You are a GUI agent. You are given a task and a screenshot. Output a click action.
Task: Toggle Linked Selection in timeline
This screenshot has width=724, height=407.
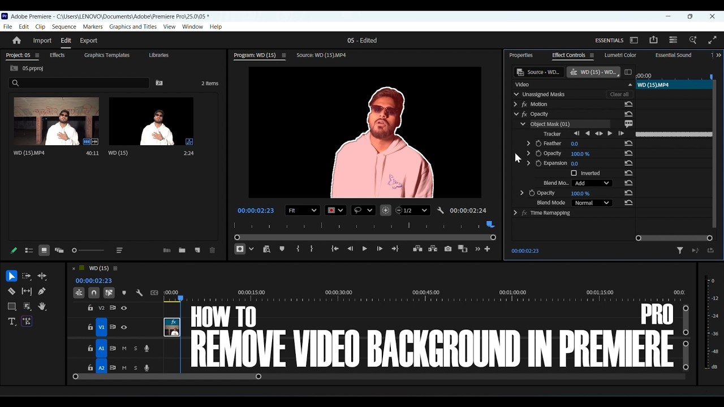pyautogui.click(x=109, y=293)
